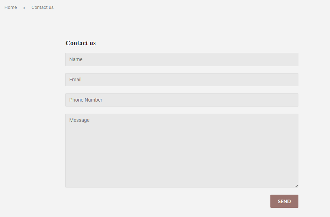
Task: Click the divider line under the breadcrumb
Action: [x=167, y=17]
